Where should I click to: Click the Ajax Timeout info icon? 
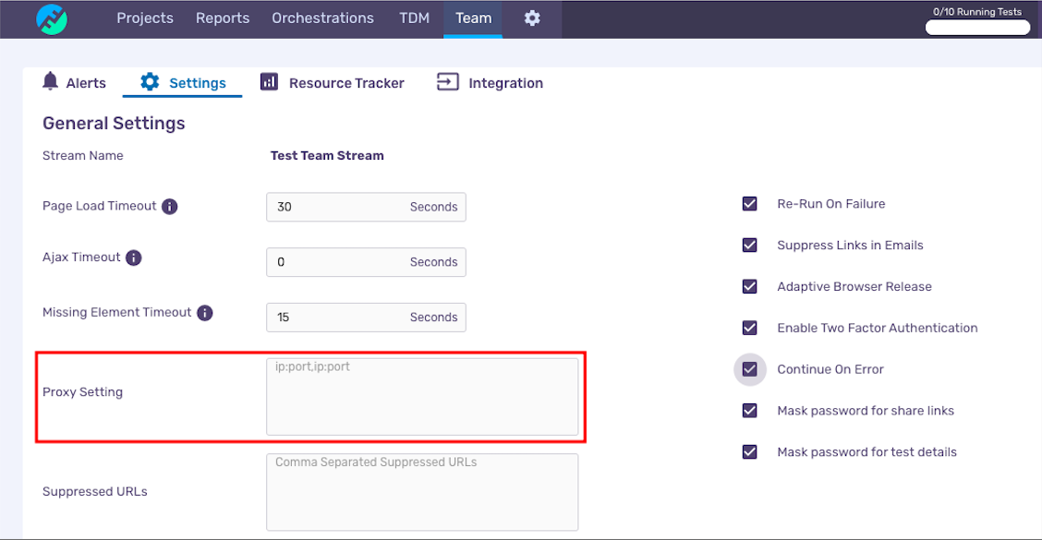point(134,258)
